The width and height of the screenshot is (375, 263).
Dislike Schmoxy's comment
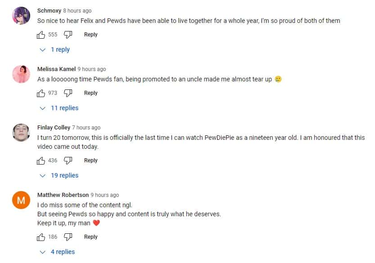68,34
